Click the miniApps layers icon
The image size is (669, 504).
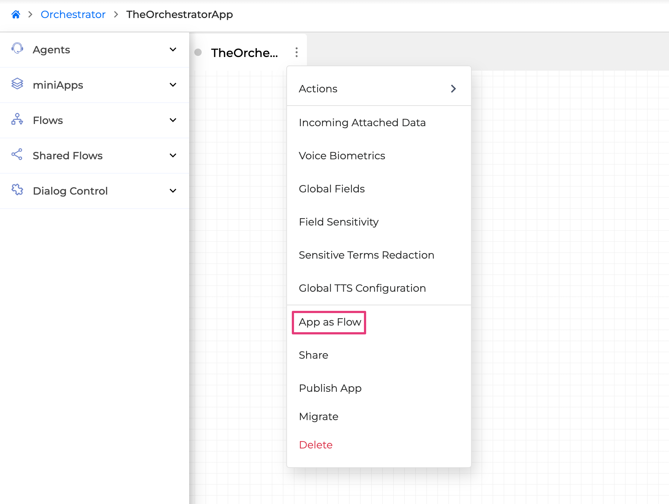(x=17, y=84)
